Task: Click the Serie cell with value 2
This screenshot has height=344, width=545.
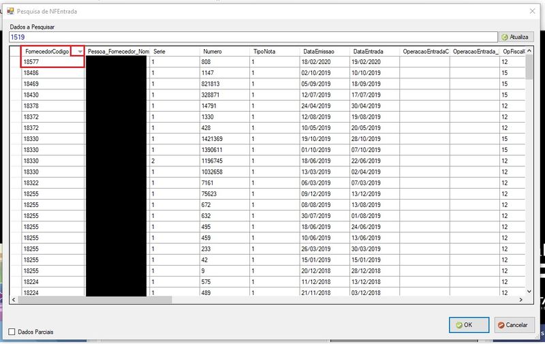Action: pyautogui.click(x=175, y=161)
